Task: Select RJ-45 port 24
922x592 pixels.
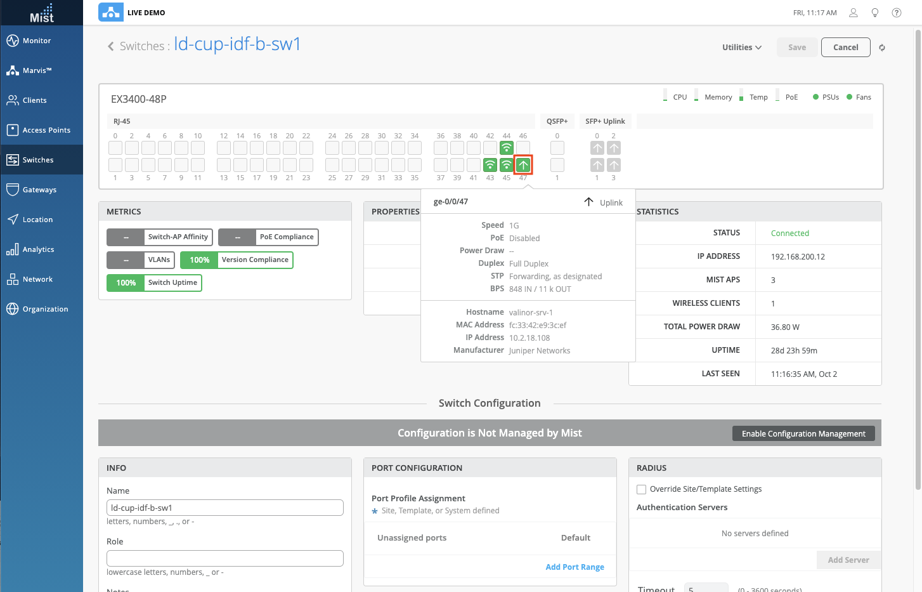Action: tap(332, 148)
